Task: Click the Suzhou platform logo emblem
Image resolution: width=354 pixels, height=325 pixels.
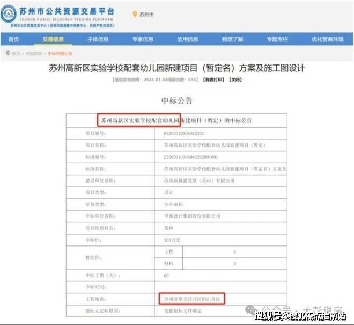Action: coord(9,14)
